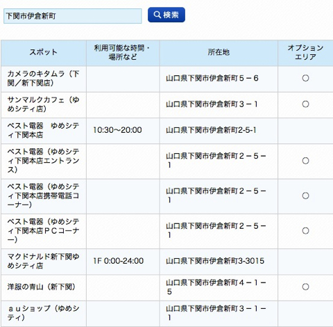Click the 検索 search button
The width and height of the screenshot is (333, 327).
[x=166, y=15]
